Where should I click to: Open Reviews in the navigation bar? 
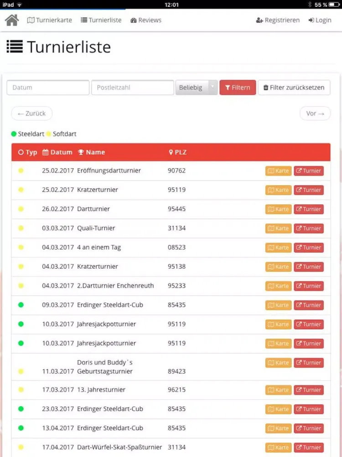point(146,20)
